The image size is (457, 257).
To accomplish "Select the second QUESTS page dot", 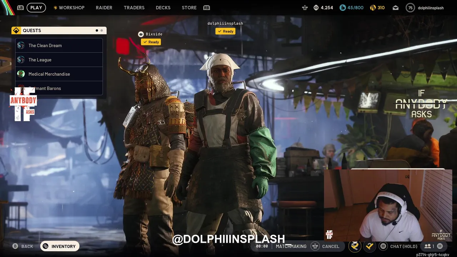I will pyautogui.click(x=101, y=30).
